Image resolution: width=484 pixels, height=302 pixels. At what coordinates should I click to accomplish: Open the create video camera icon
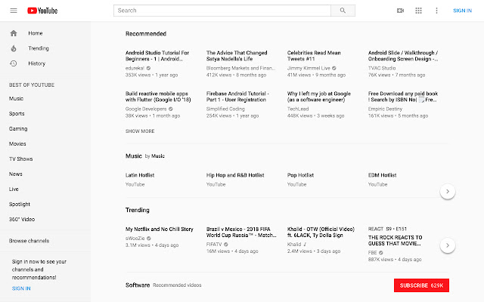(400, 11)
